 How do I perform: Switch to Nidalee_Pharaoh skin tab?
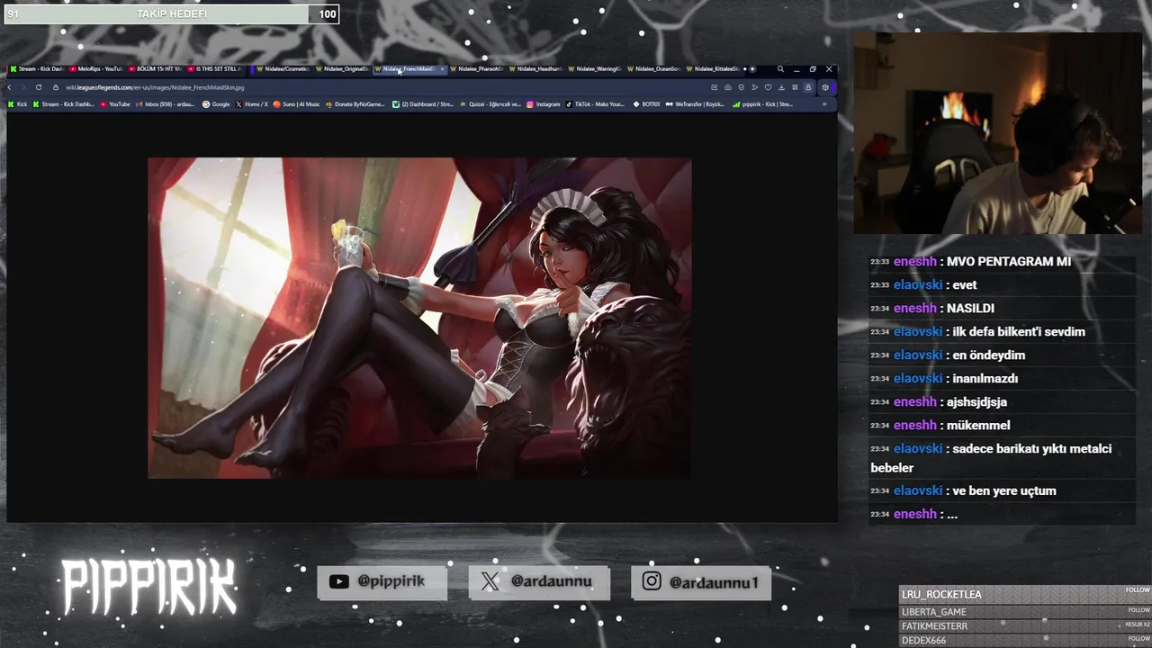[475, 69]
